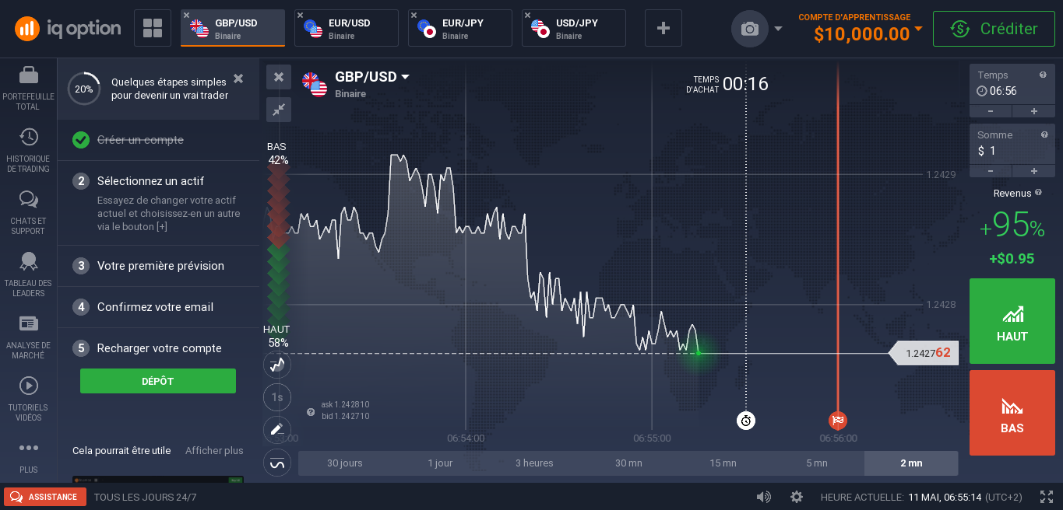
Task: Close the USD/JPY tab
Action: [x=527, y=15]
